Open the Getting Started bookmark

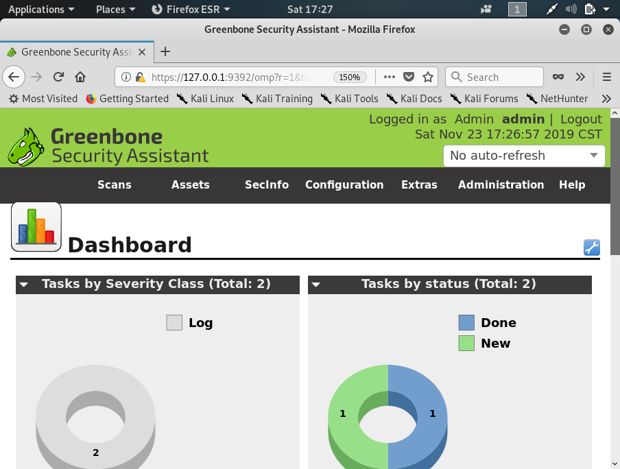coord(128,99)
